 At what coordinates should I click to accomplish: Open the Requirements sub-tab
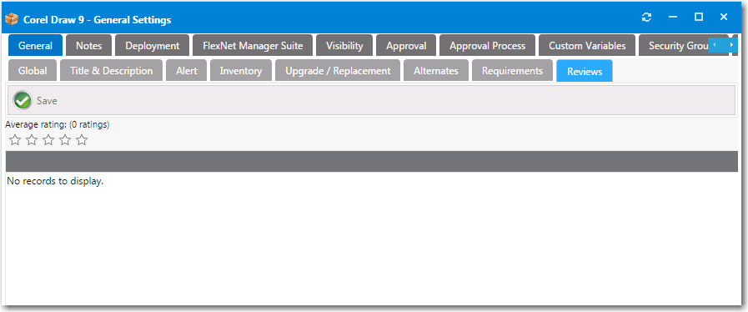click(x=512, y=71)
